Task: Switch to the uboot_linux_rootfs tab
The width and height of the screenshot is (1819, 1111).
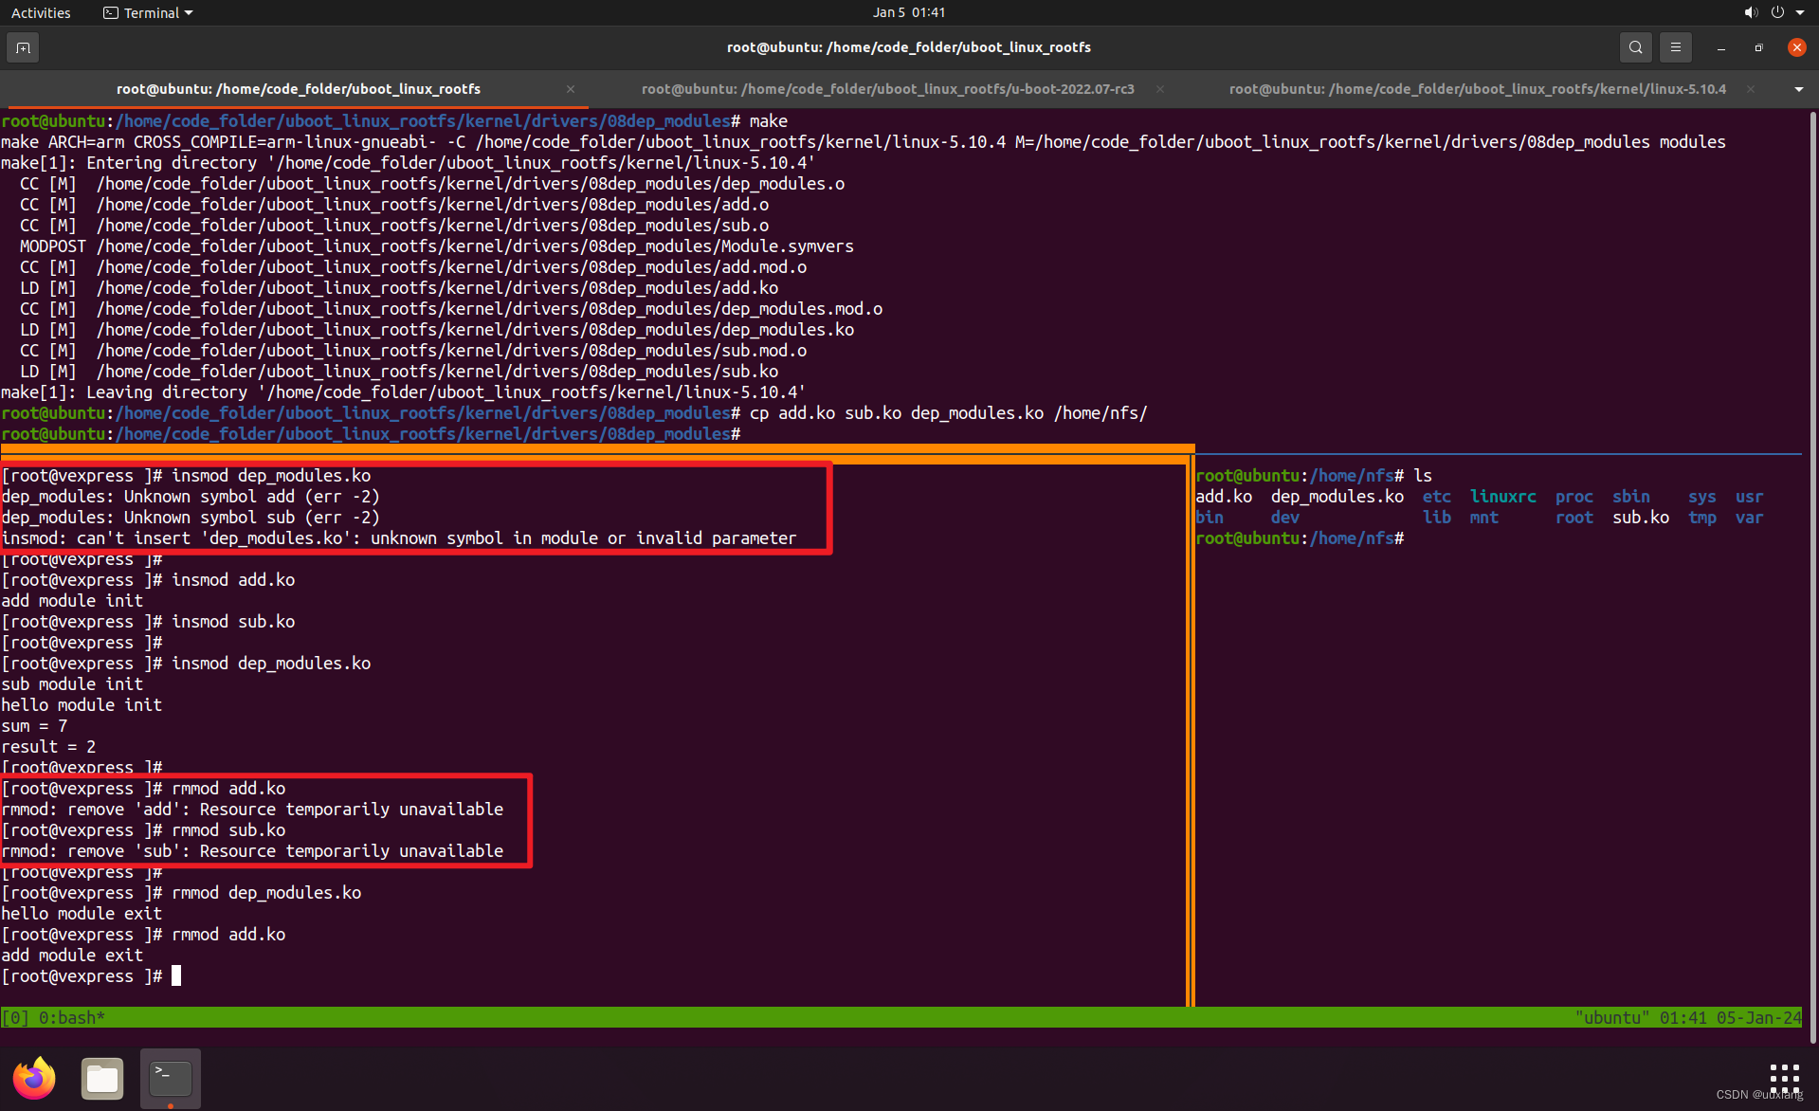Action: (x=298, y=89)
